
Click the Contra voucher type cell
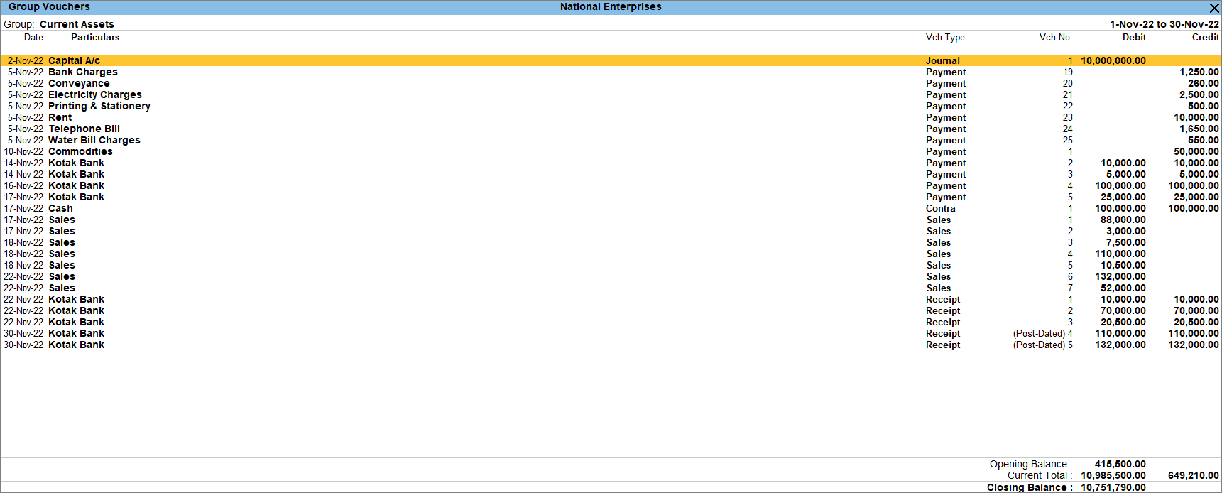[941, 208]
